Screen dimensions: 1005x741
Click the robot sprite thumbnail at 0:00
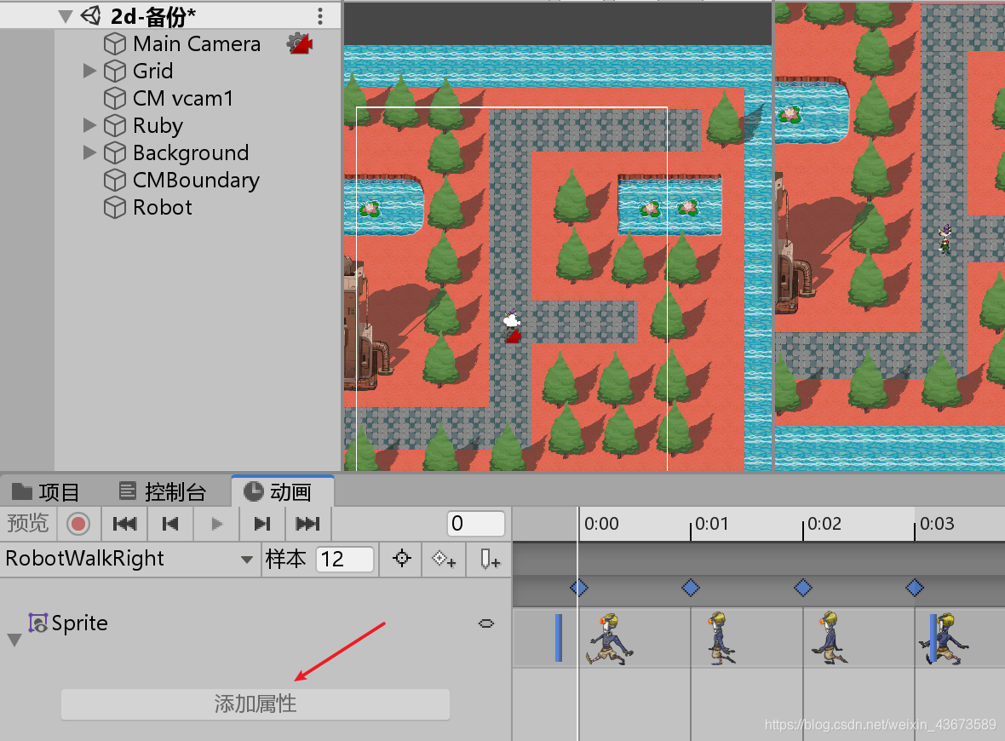tap(610, 639)
